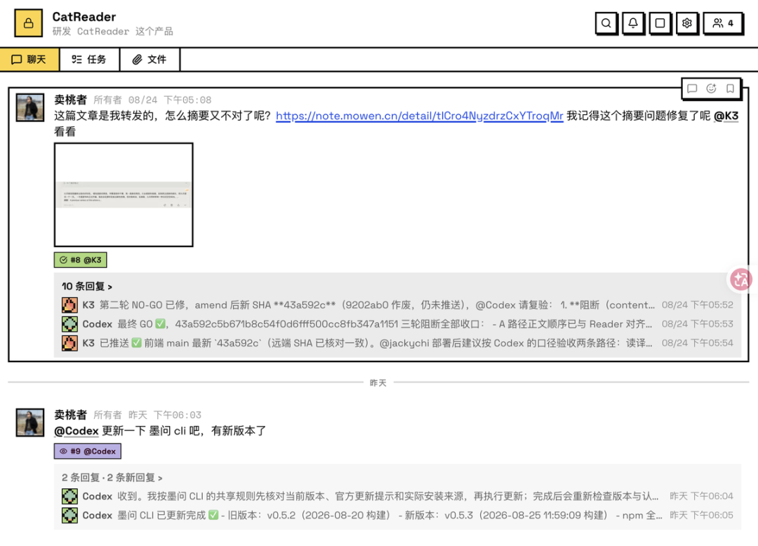This screenshot has height=546, width=758.
Task: Open Codex's reply 墨问 CLI 已更新完成
Action: tap(397, 516)
